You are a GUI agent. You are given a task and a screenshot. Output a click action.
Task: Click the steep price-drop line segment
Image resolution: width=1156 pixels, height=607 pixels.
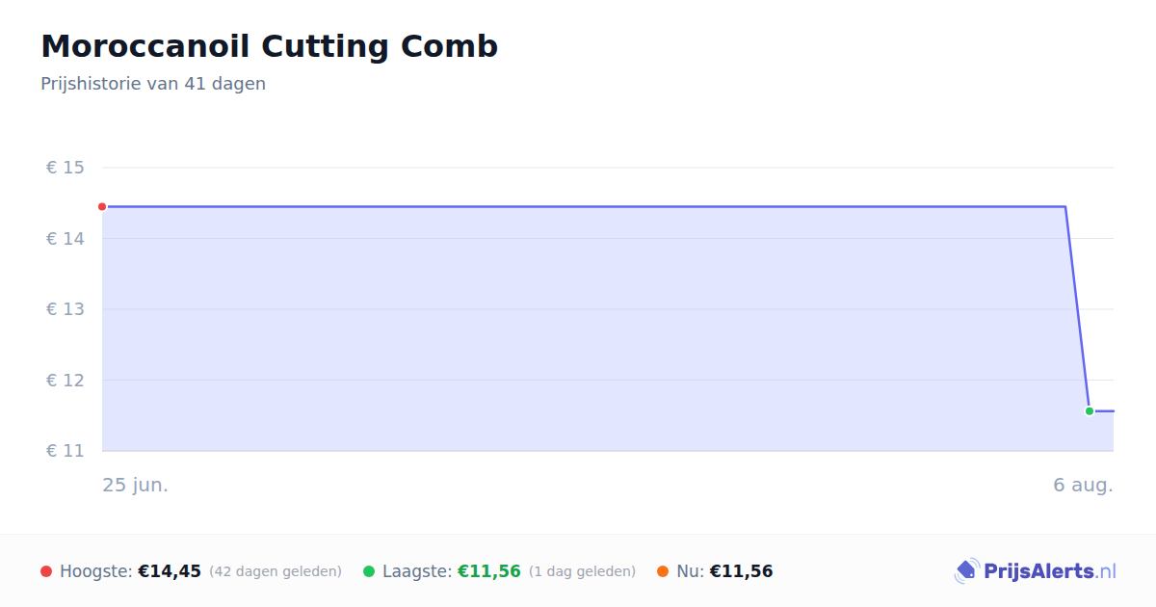[x=1077, y=308]
